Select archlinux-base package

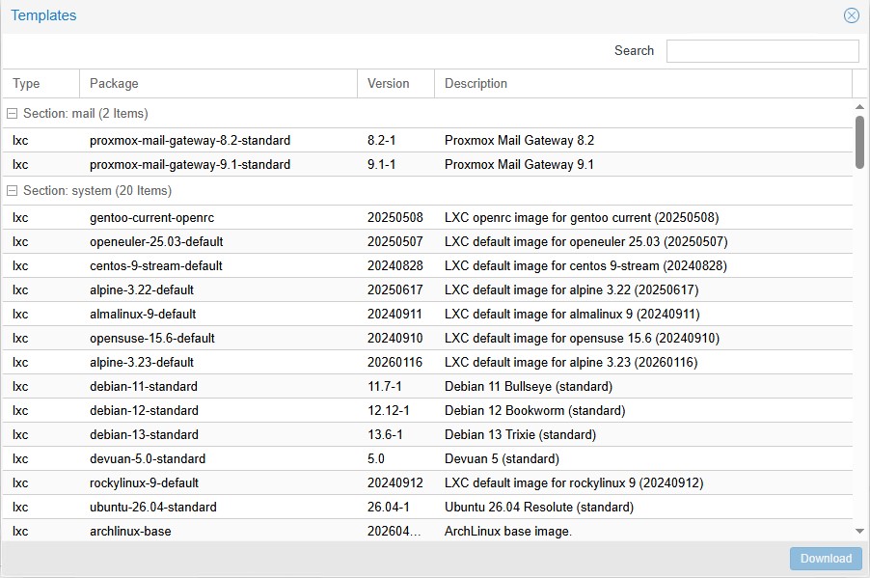point(130,532)
